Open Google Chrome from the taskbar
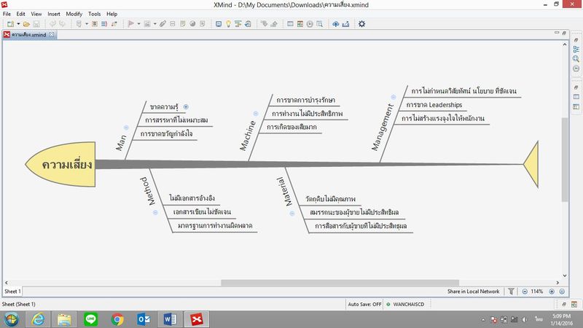The image size is (583, 328). (x=117, y=319)
